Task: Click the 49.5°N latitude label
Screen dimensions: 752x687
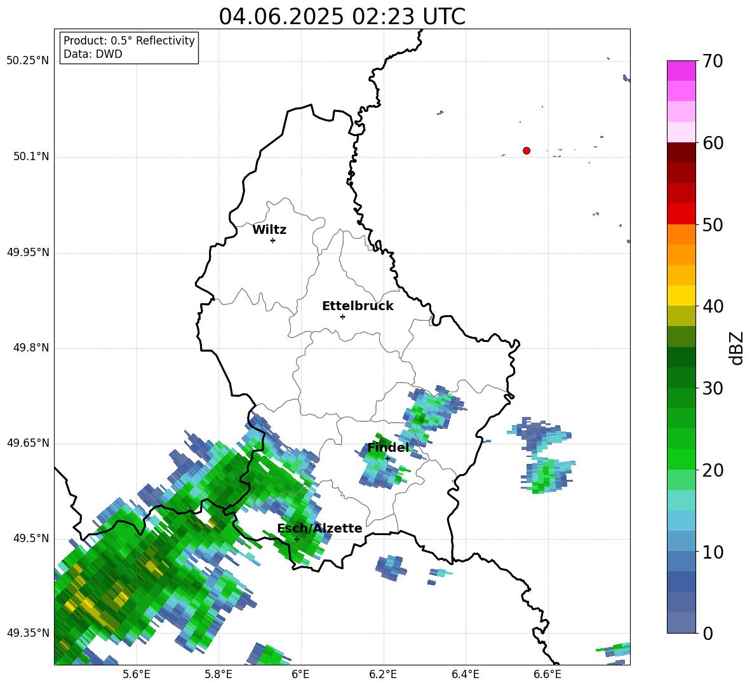Action: (x=30, y=538)
